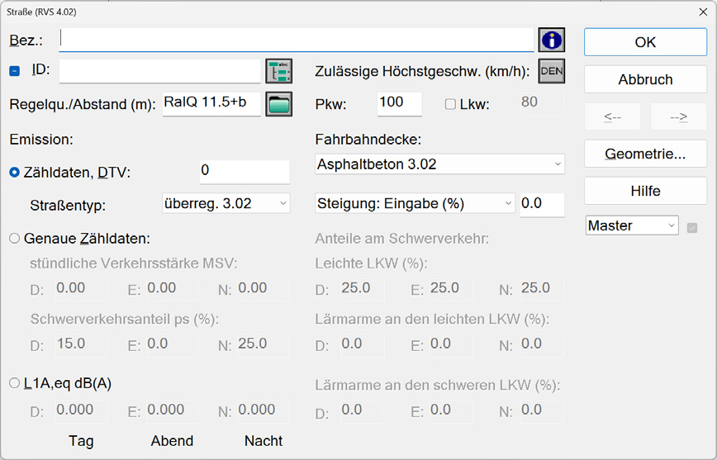The height and width of the screenshot is (460, 717).
Task: Go to next record with --> button
Action: (679, 116)
